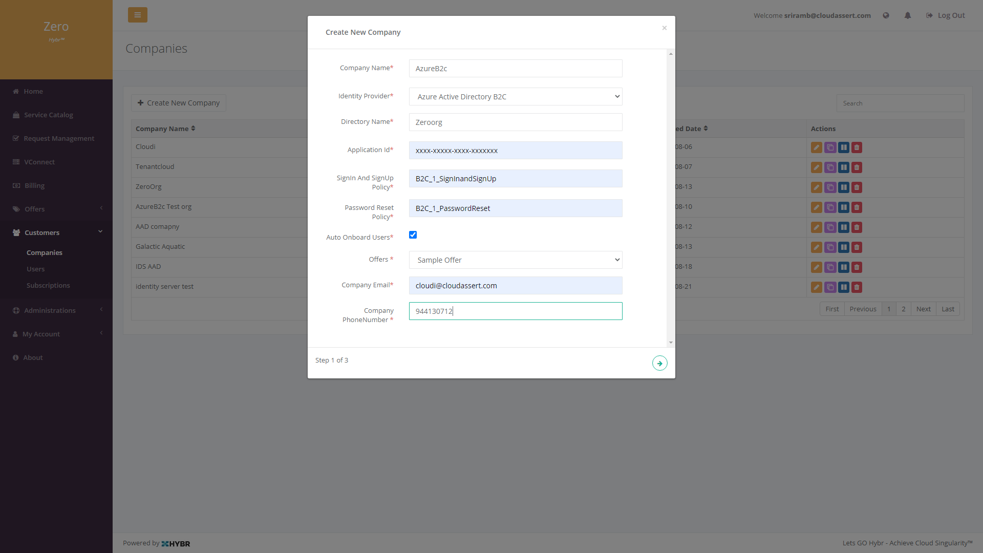
Task: Go to the Last page of companies
Action: tap(948, 309)
